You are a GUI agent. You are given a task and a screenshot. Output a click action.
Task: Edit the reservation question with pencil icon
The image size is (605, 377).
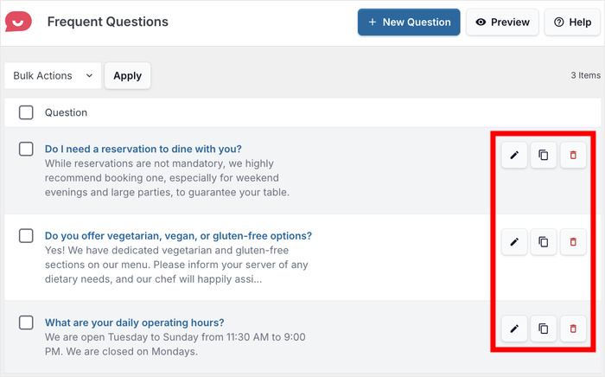coord(514,156)
